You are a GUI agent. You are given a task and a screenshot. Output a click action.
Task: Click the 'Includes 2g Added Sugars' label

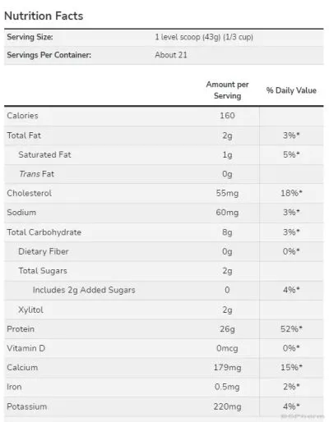click(x=84, y=290)
